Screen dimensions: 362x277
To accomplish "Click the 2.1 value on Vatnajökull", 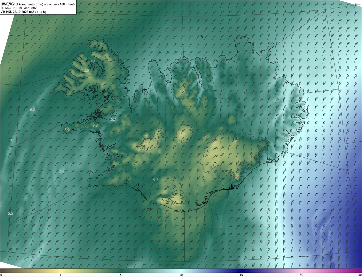I will coord(214,144).
